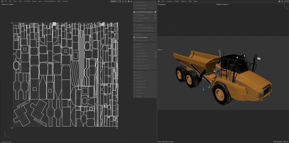This screenshot has width=289, height=143.
Task: Expand the viewport hamburger menu
Action: (159, 1)
